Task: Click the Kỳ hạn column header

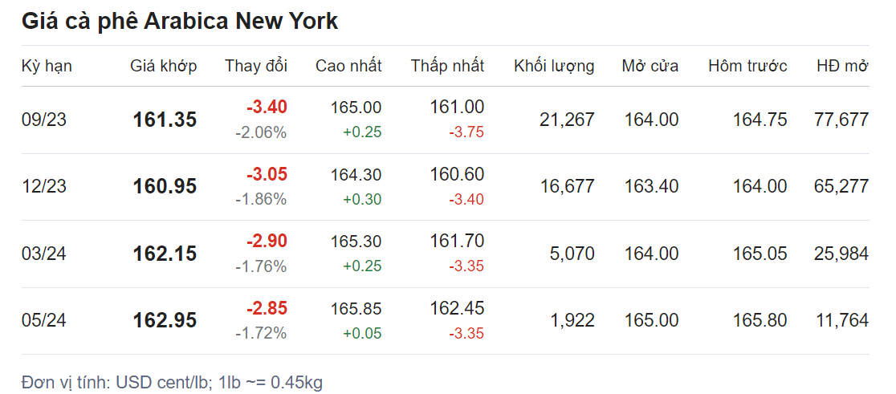Action: 47,66
